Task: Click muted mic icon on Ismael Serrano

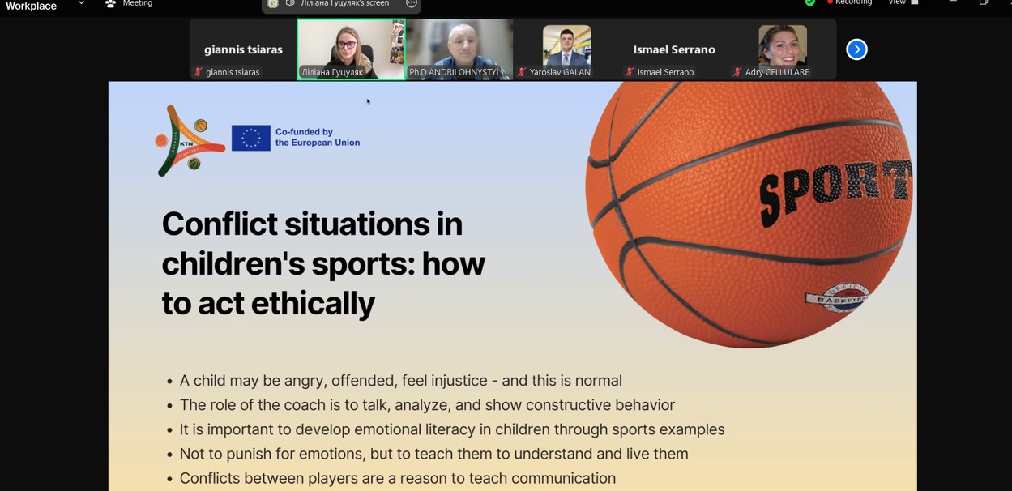Action: pos(630,72)
